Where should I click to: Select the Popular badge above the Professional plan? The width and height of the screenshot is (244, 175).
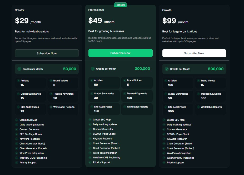tap(120, 5)
